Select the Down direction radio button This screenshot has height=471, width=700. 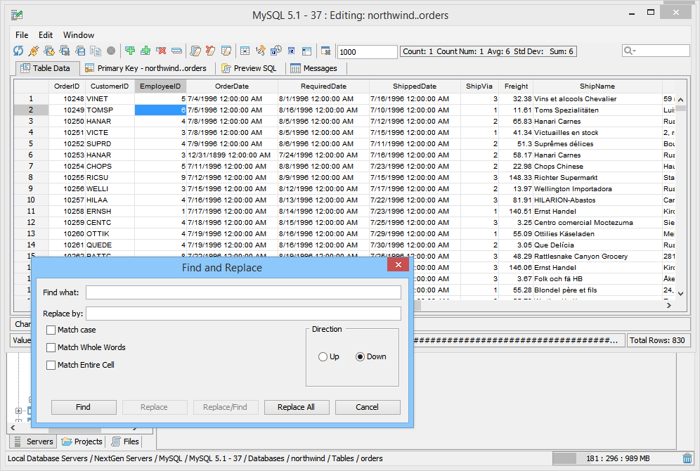tap(361, 356)
